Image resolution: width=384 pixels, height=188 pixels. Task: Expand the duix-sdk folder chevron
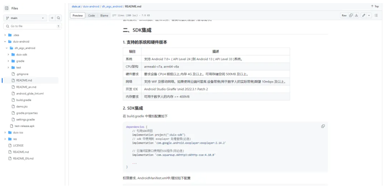coord(8,54)
